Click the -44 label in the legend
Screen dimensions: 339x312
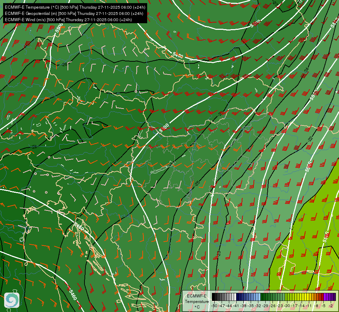[229, 306]
